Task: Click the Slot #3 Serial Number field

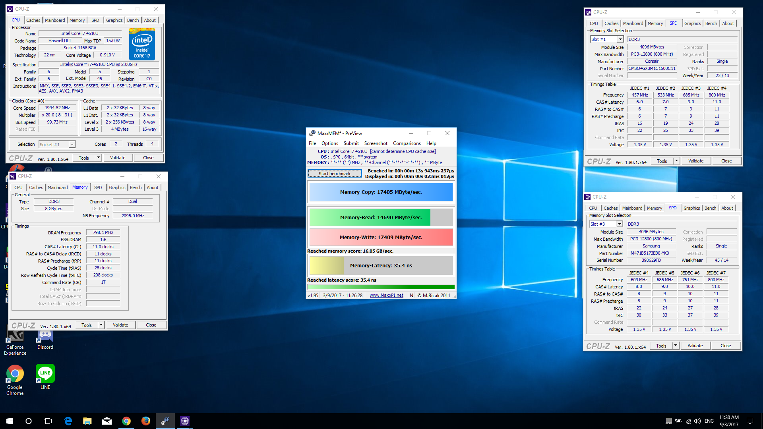Action: [651, 261]
